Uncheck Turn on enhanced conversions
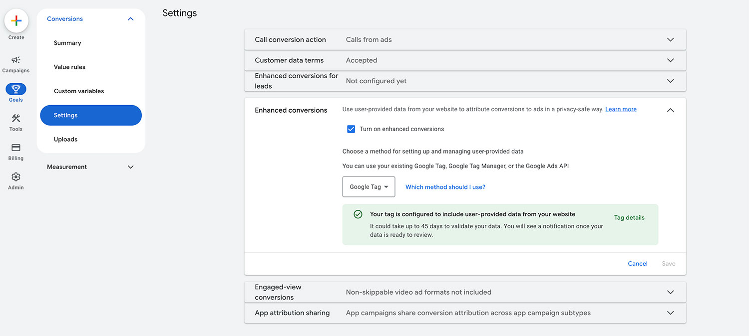The height and width of the screenshot is (336, 749). pos(351,129)
